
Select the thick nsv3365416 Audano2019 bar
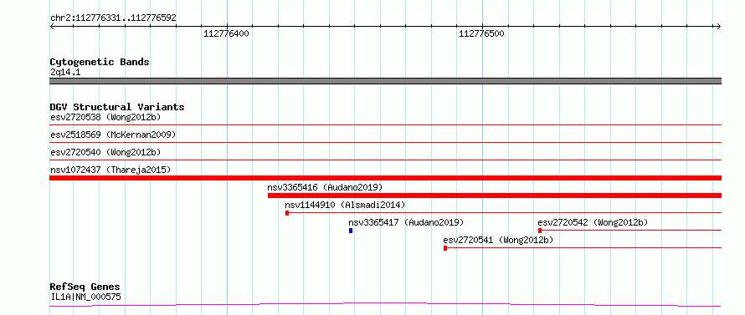tap(495, 196)
